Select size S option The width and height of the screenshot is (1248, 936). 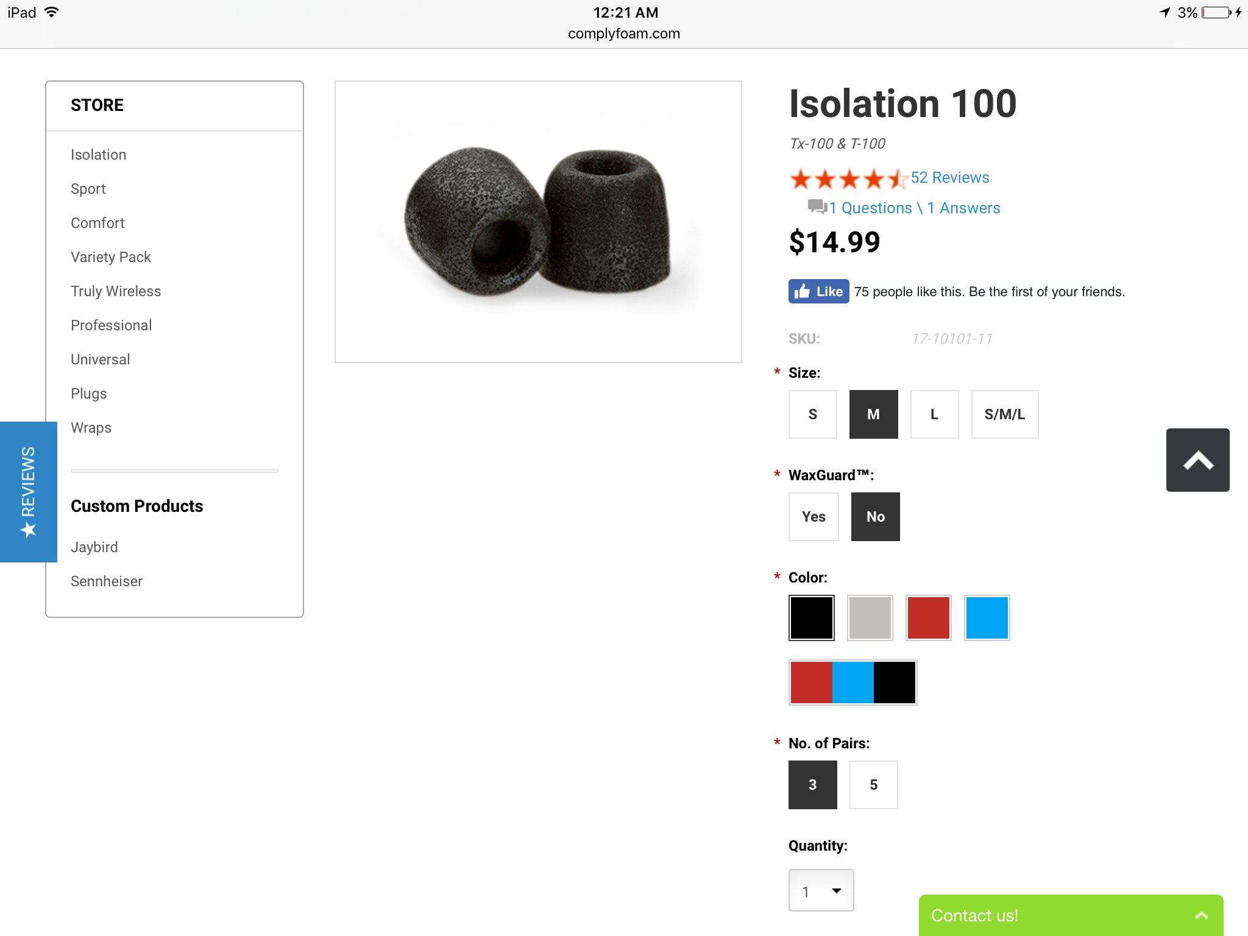(812, 414)
